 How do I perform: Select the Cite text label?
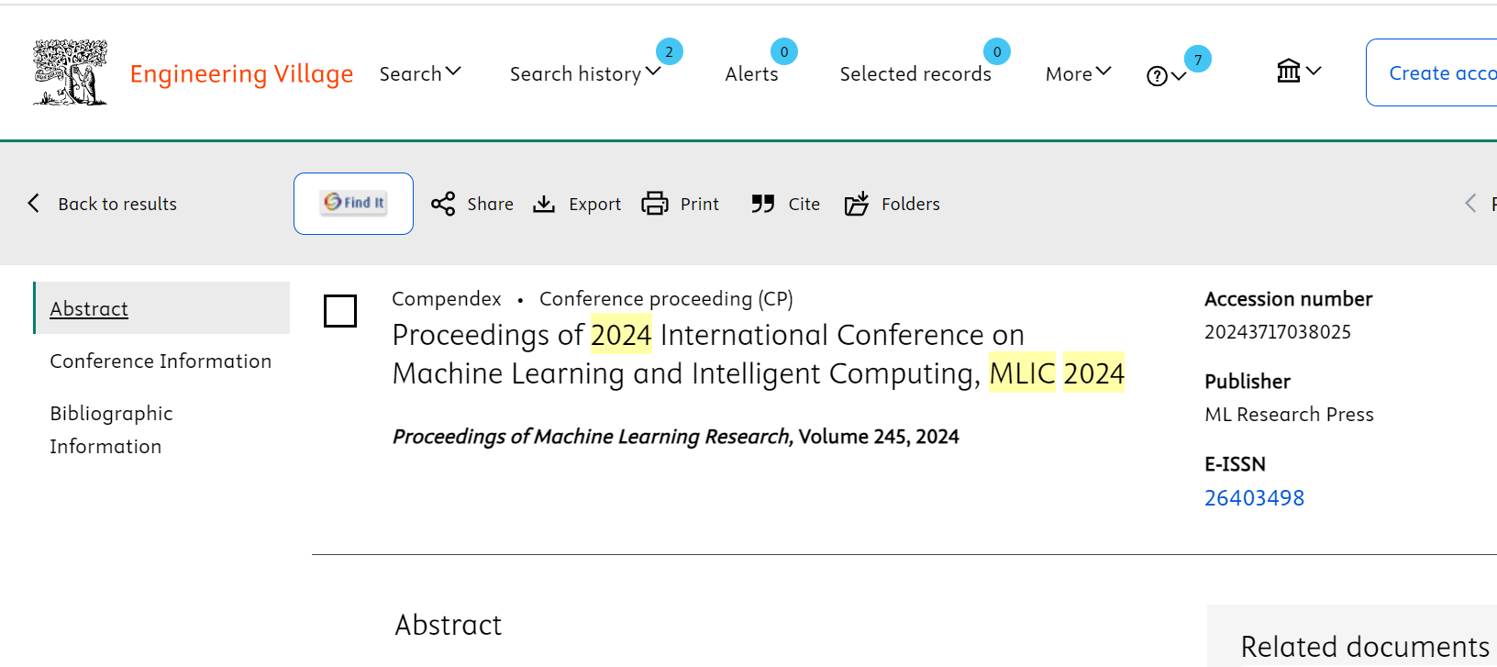pyautogui.click(x=804, y=204)
